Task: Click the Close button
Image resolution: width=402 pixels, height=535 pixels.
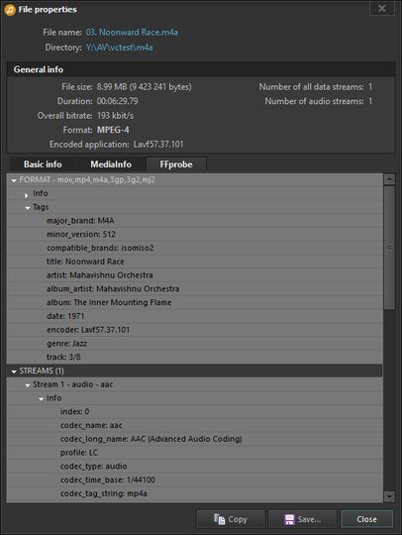Action: pyautogui.click(x=366, y=519)
